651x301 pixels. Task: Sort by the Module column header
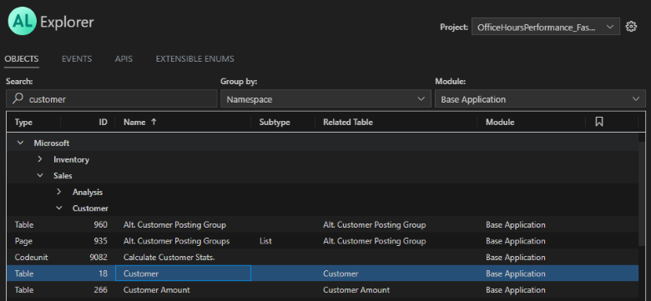pyautogui.click(x=500, y=123)
